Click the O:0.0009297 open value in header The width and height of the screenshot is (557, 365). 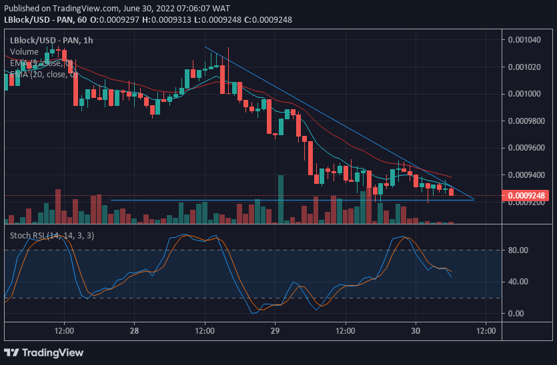pos(114,20)
